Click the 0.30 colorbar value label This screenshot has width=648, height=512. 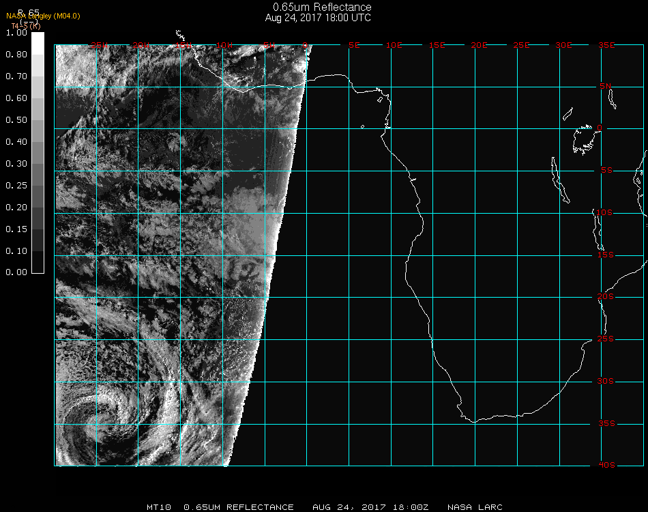click(x=16, y=165)
